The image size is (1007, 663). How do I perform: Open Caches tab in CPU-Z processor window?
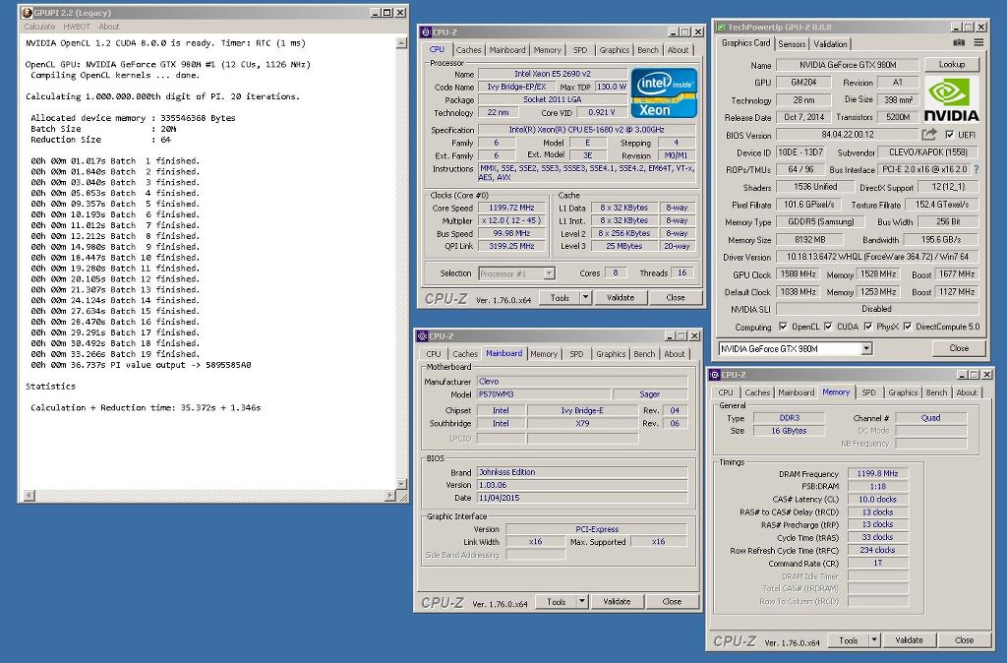coord(468,49)
